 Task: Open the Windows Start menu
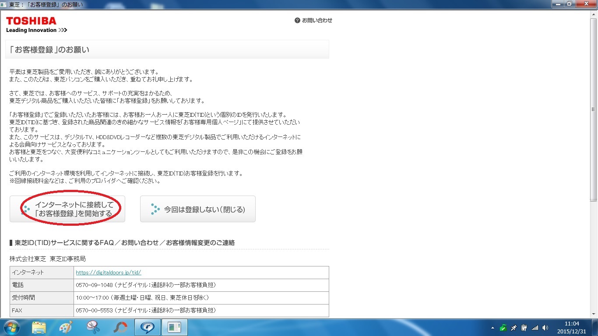[11, 327]
